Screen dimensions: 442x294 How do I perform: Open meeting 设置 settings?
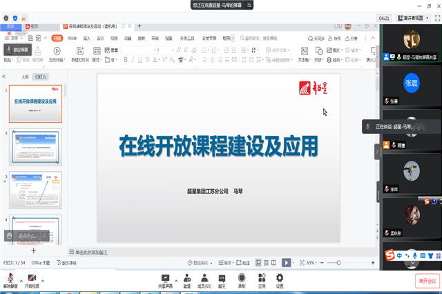click(x=280, y=277)
